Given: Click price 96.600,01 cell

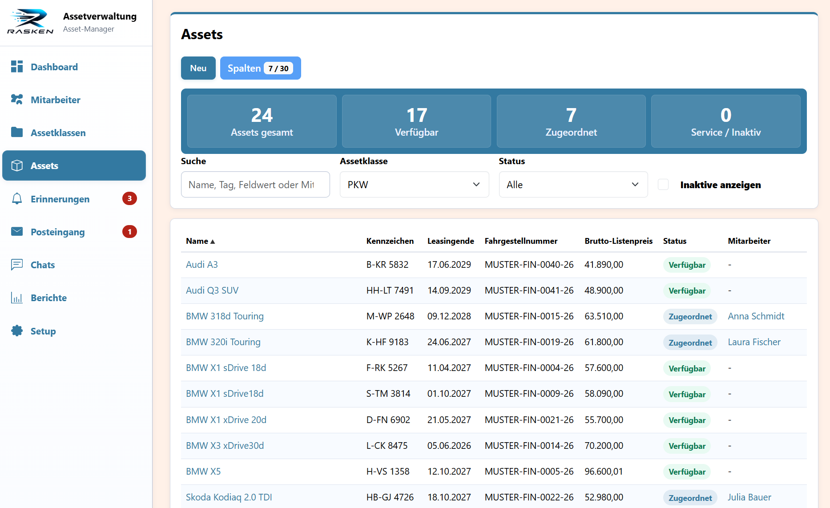Looking at the screenshot, I should 604,472.
